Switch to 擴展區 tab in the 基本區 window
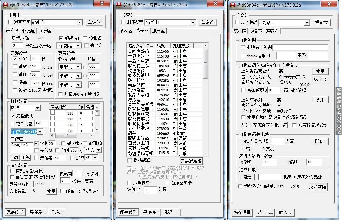 45,31
